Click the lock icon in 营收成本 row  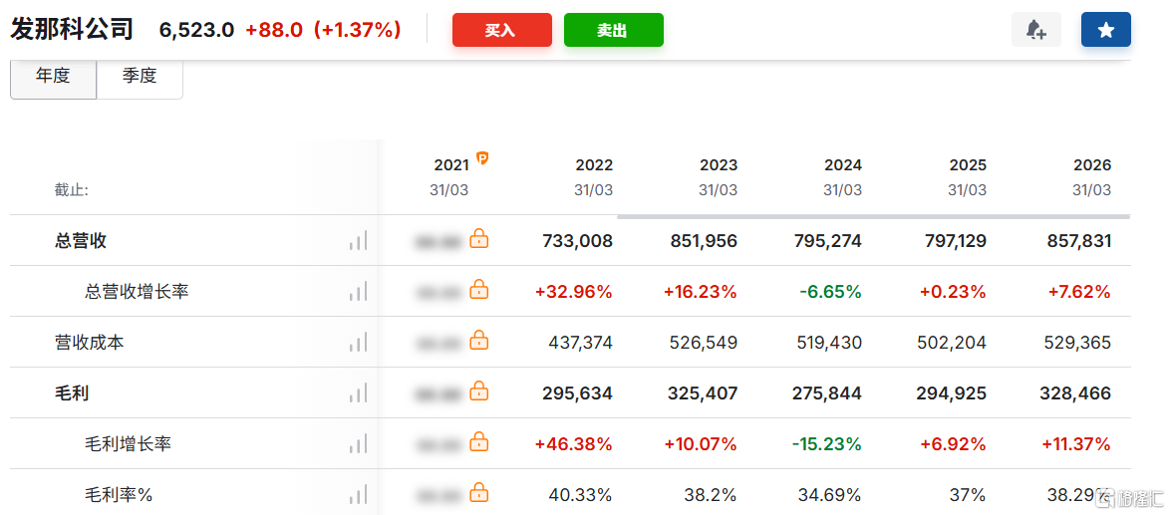[x=479, y=341]
